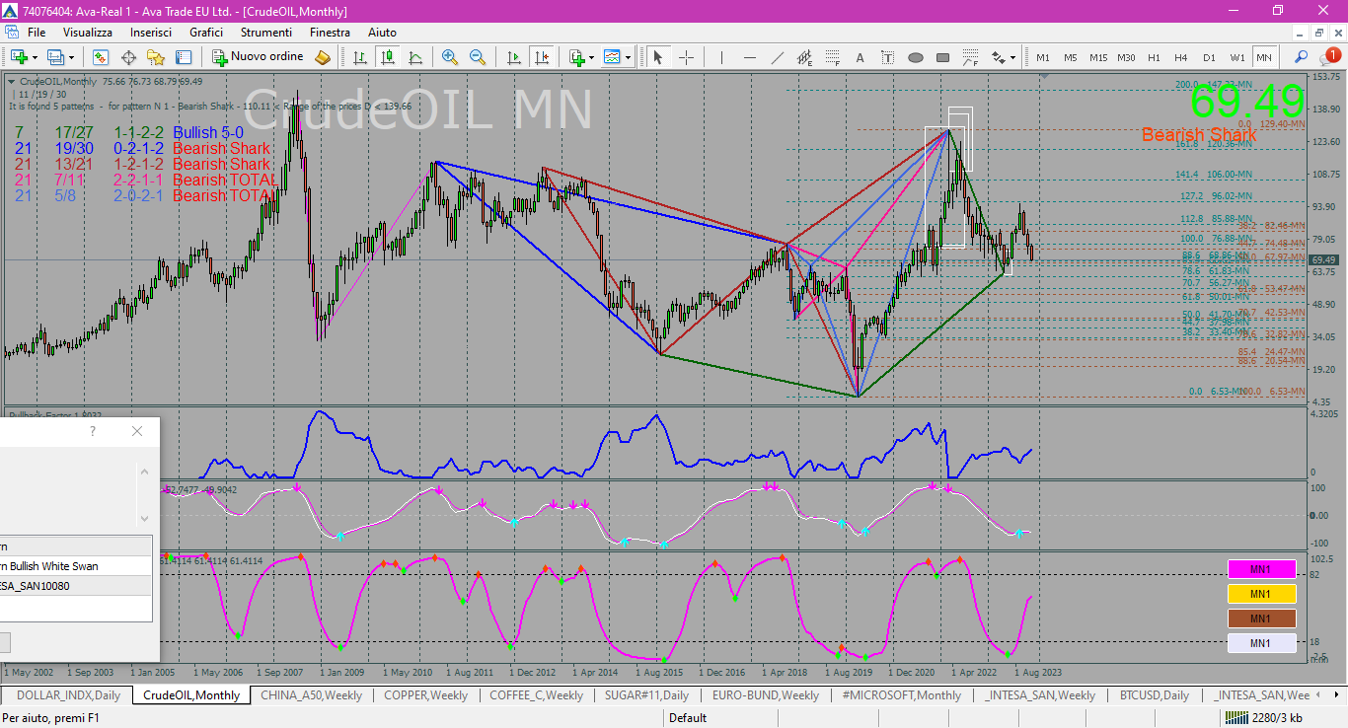
Task: Switch to DOLLAR_INDX,Daily chart tab
Action: [x=69, y=695]
